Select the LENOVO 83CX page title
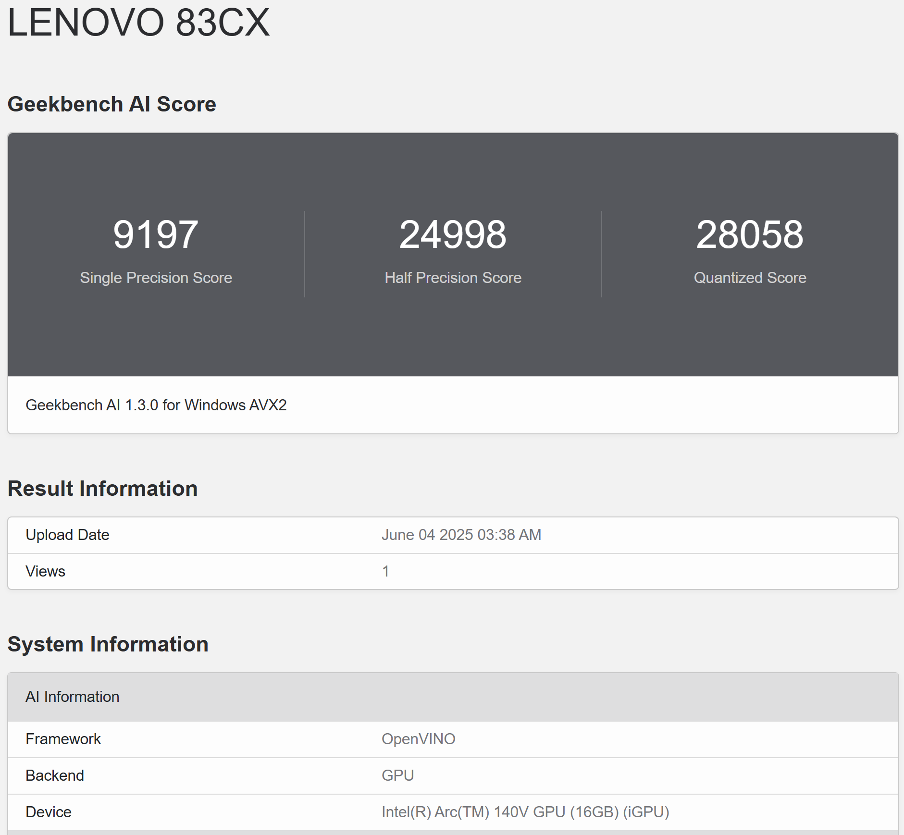904x835 pixels. tap(138, 22)
